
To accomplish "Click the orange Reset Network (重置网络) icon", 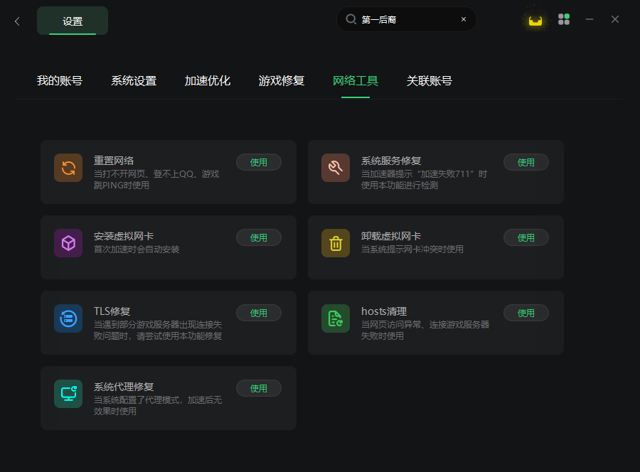I will [x=68, y=168].
